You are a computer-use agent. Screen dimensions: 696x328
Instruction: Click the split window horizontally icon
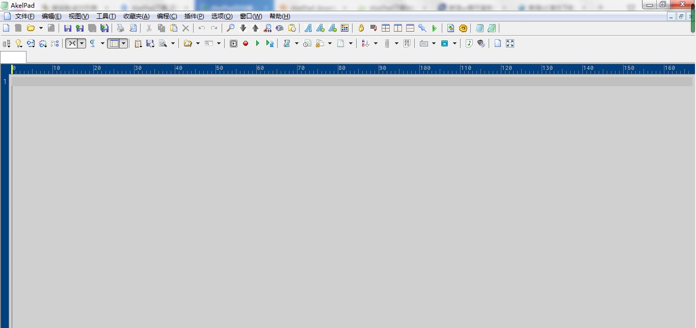click(410, 28)
